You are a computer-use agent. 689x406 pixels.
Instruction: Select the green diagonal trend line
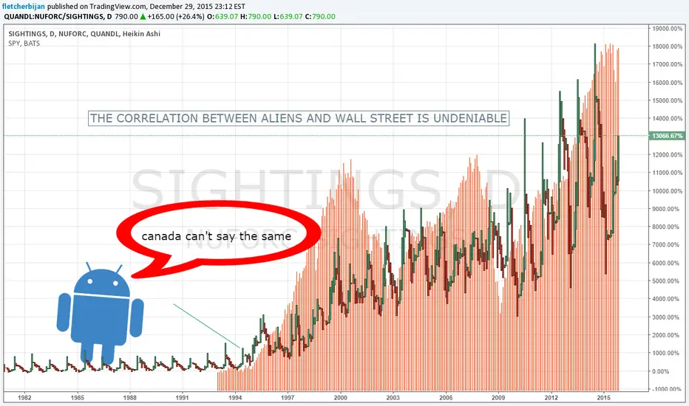pos(206,326)
